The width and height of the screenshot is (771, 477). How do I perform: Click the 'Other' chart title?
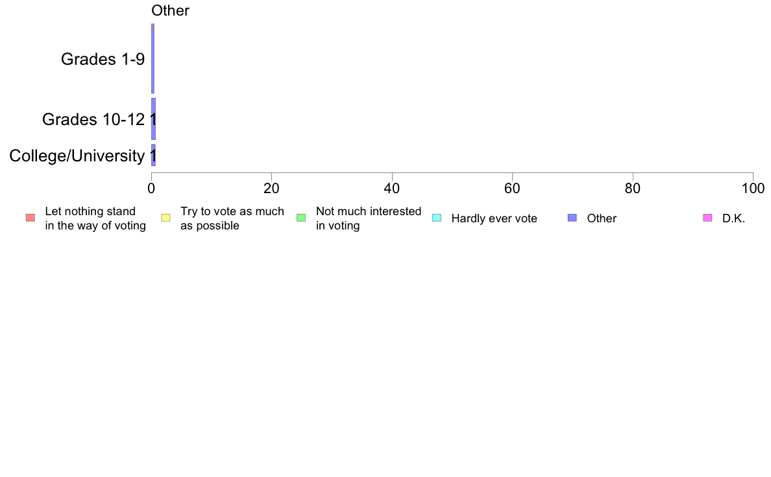pyautogui.click(x=170, y=10)
